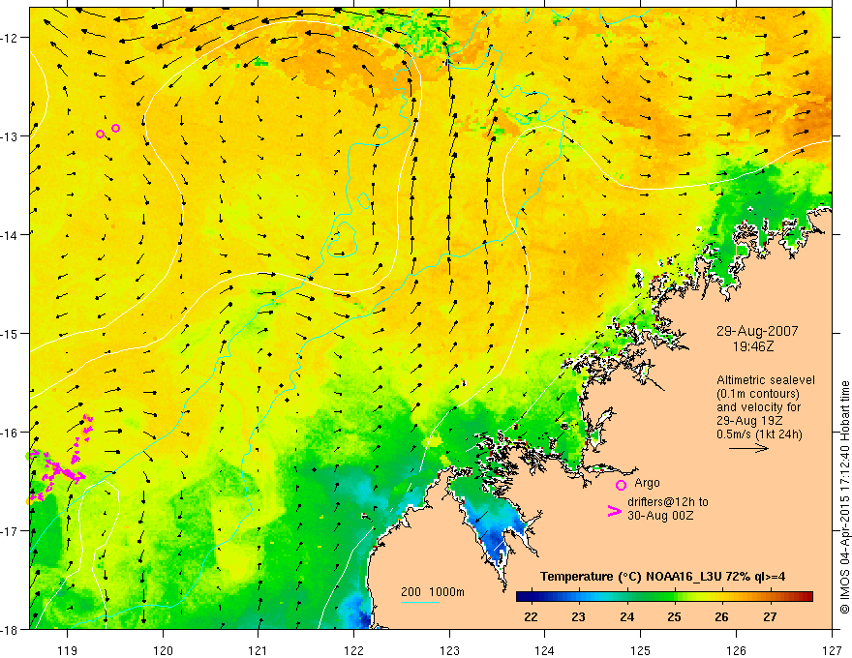Click longitude label 123
852x658 pixels.
pyautogui.click(x=449, y=650)
